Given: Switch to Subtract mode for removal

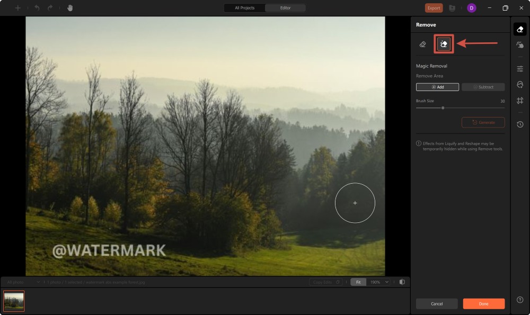Looking at the screenshot, I should tap(483, 86).
